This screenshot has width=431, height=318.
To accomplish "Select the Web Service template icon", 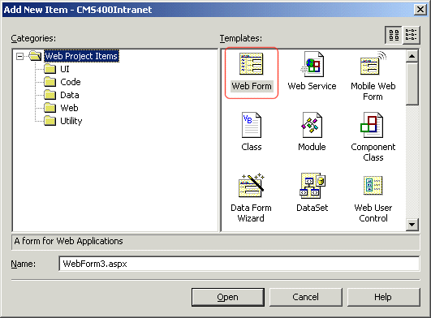I will pyautogui.click(x=312, y=64).
